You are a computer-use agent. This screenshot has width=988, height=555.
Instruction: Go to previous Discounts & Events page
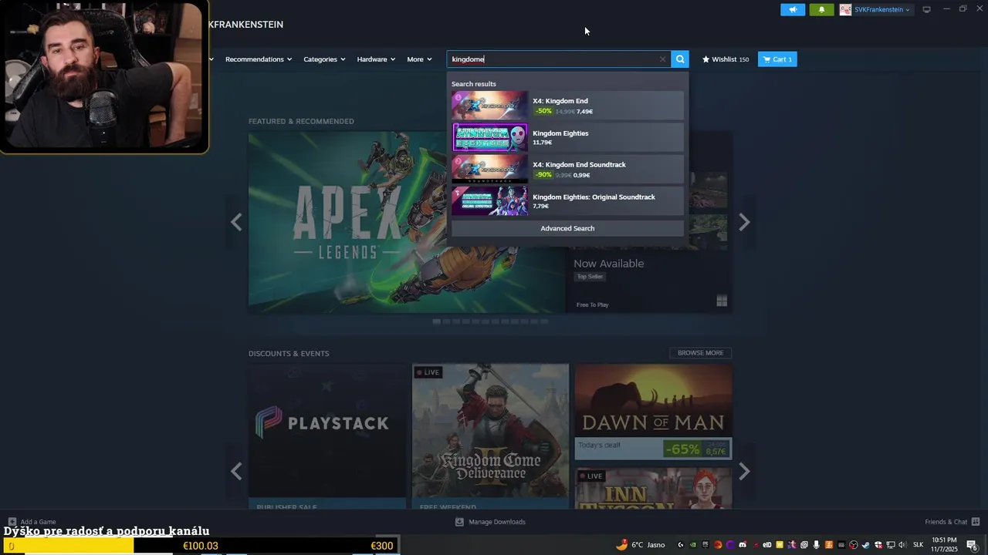[x=236, y=471]
